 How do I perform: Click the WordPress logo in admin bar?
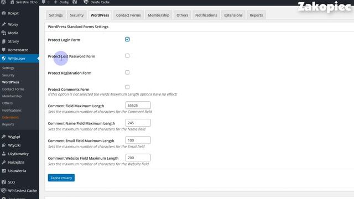[3, 2]
